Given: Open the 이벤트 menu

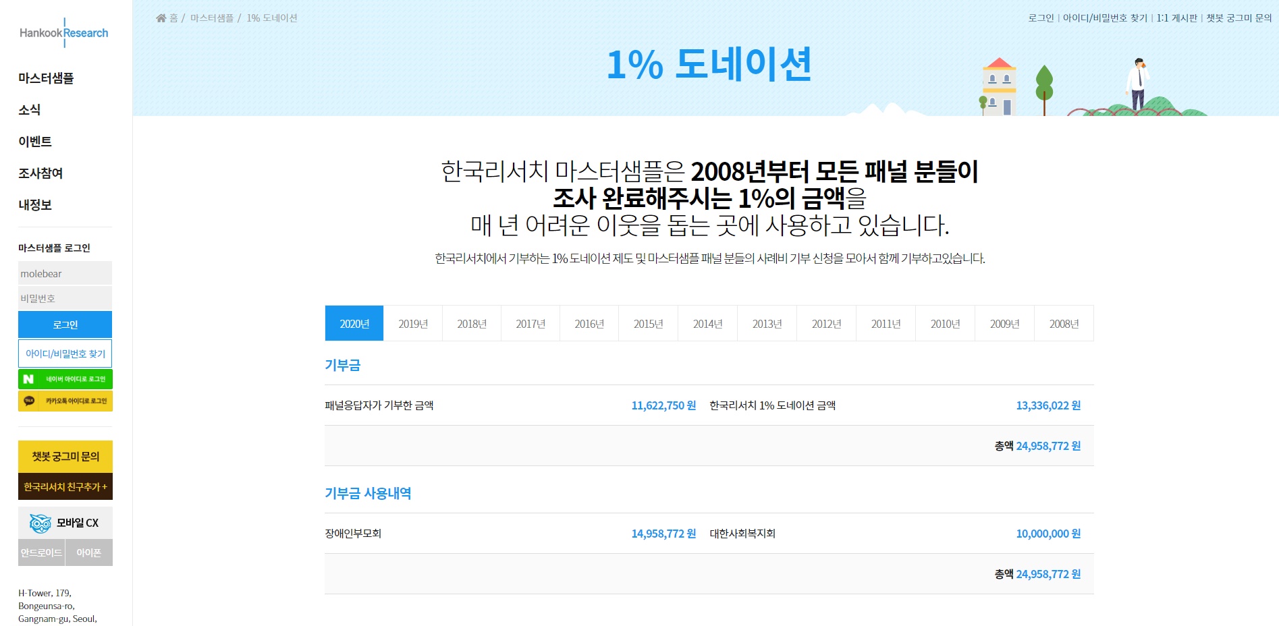Looking at the screenshot, I should click(x=35, y=142).
